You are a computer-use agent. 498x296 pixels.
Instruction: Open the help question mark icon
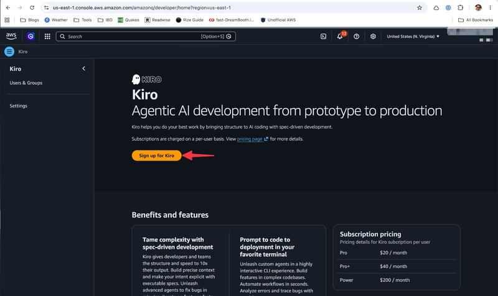[356, 37]
